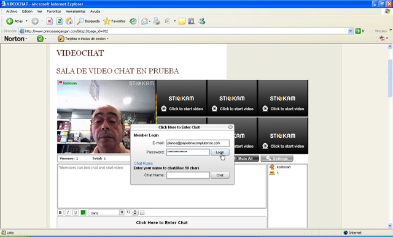Toggle italic text formatting
The height and width of the screenshot is (237, 393).
click(x=68, y=213)
